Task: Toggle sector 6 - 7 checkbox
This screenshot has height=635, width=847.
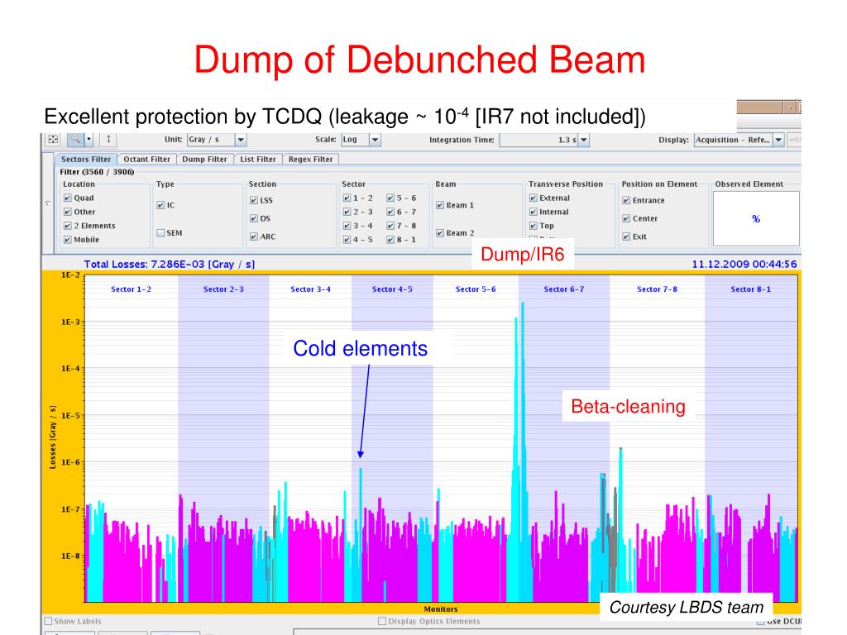Action: [x=390, y=212]
